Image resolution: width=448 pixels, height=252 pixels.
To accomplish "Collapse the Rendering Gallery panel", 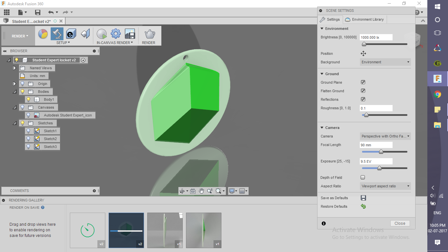I will (x=3, y=200).
